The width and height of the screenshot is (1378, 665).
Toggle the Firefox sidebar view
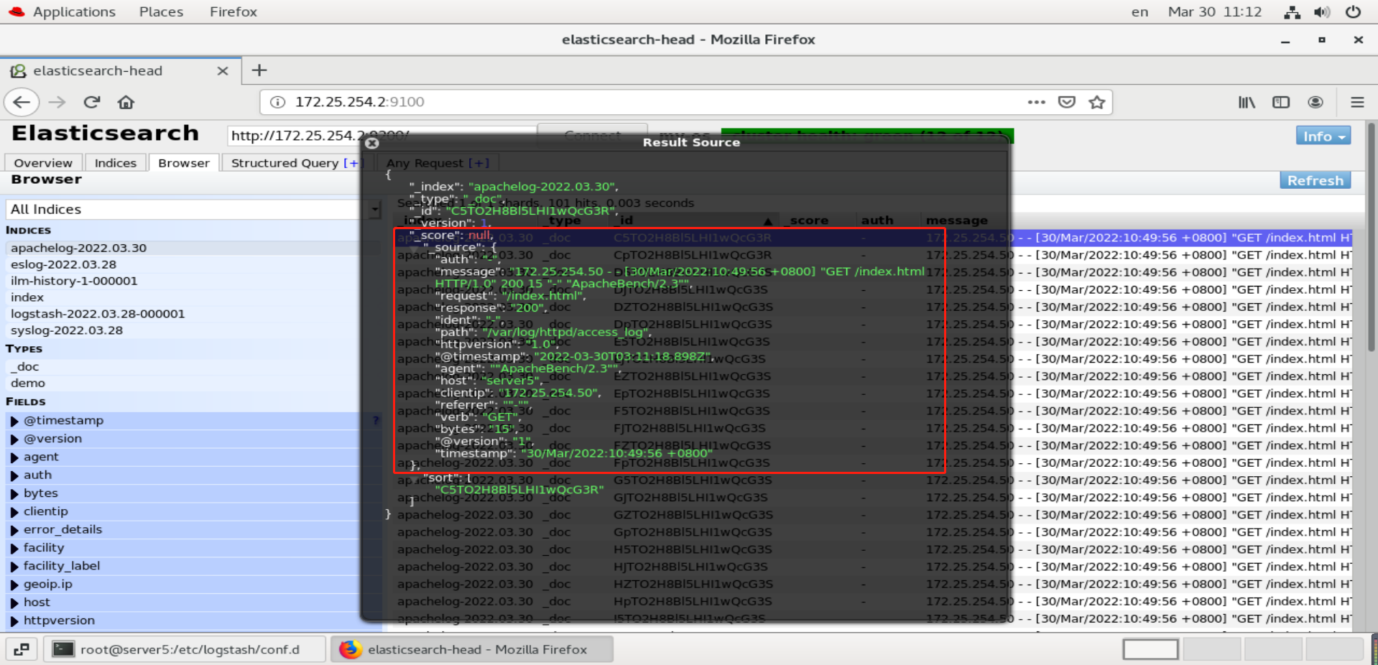click(1281, 102)
